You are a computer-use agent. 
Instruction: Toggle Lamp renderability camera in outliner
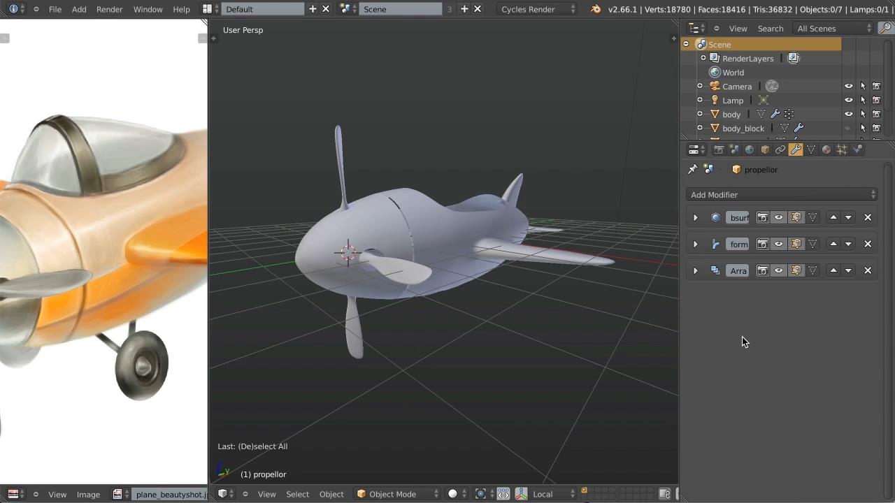[876, 100]
